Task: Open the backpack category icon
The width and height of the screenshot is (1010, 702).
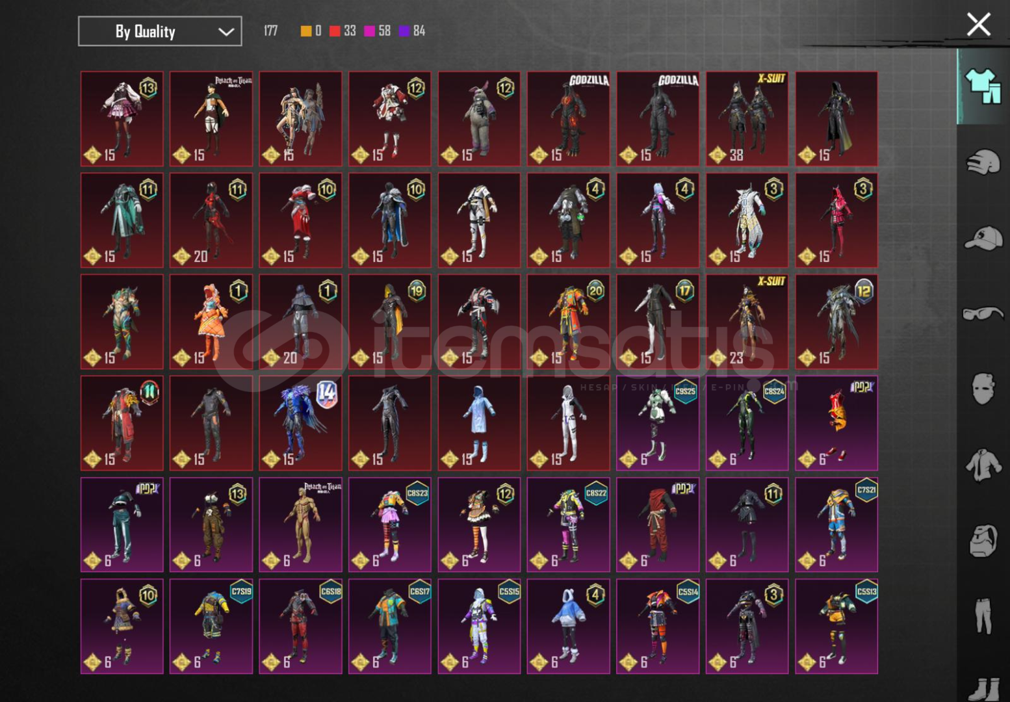Action: [x=983, y=541]
